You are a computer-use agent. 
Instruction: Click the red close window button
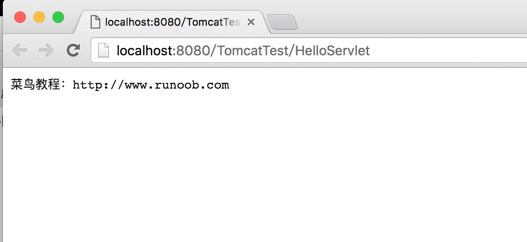point(20,18)
